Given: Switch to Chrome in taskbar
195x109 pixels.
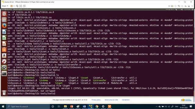Looking at the screenshot, I should 97,106.
